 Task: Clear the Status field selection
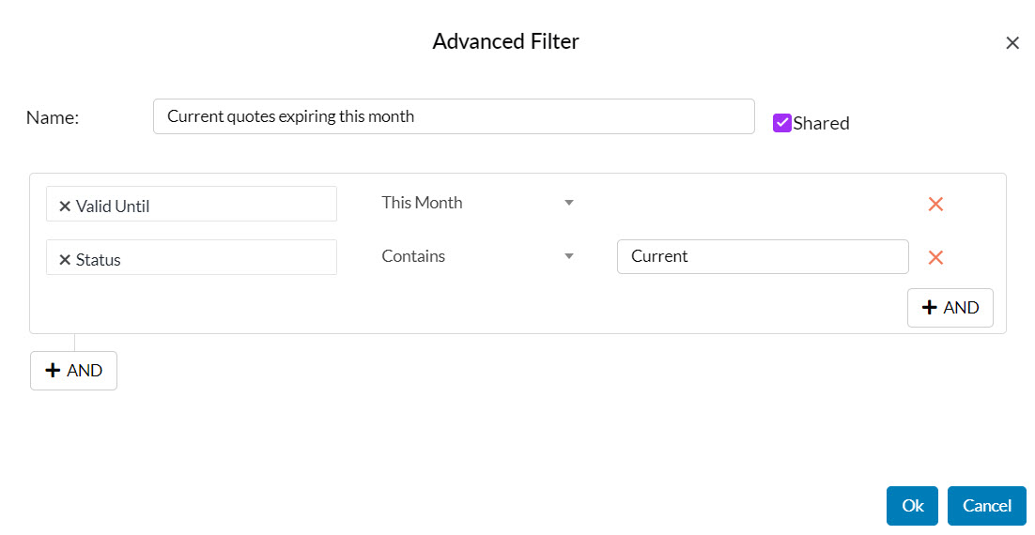65,260
